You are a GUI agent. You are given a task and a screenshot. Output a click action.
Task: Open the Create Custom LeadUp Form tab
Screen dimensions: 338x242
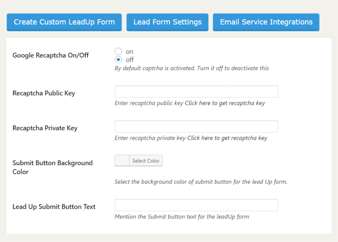point(64,22)
